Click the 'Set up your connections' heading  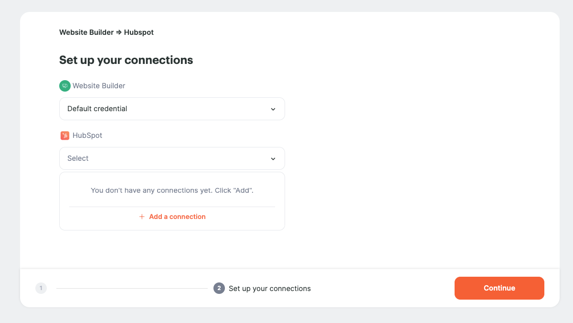point(126,60)
